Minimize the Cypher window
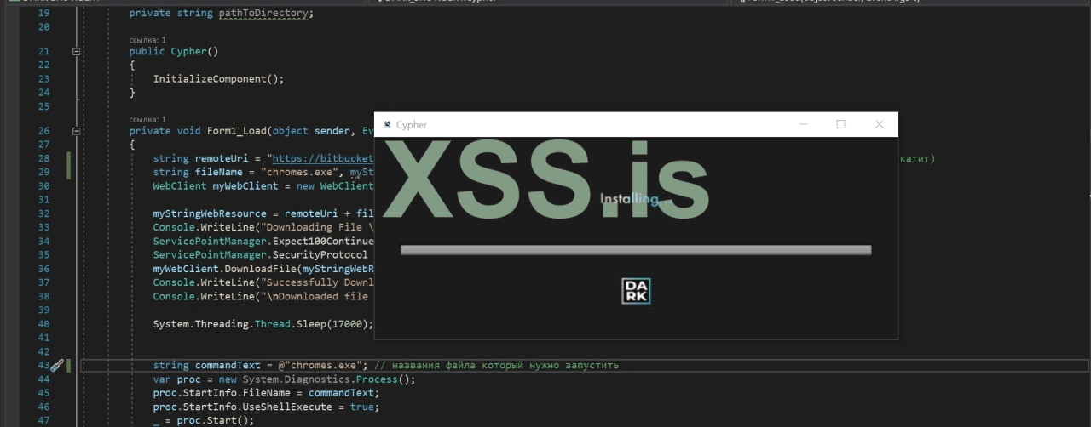This screenshot has height=427, width=1091. (803, 124)
